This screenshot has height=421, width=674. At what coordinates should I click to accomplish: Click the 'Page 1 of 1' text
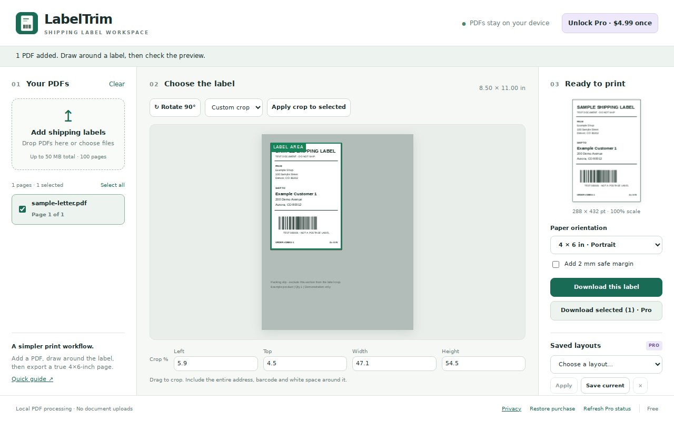pos(48,215)
